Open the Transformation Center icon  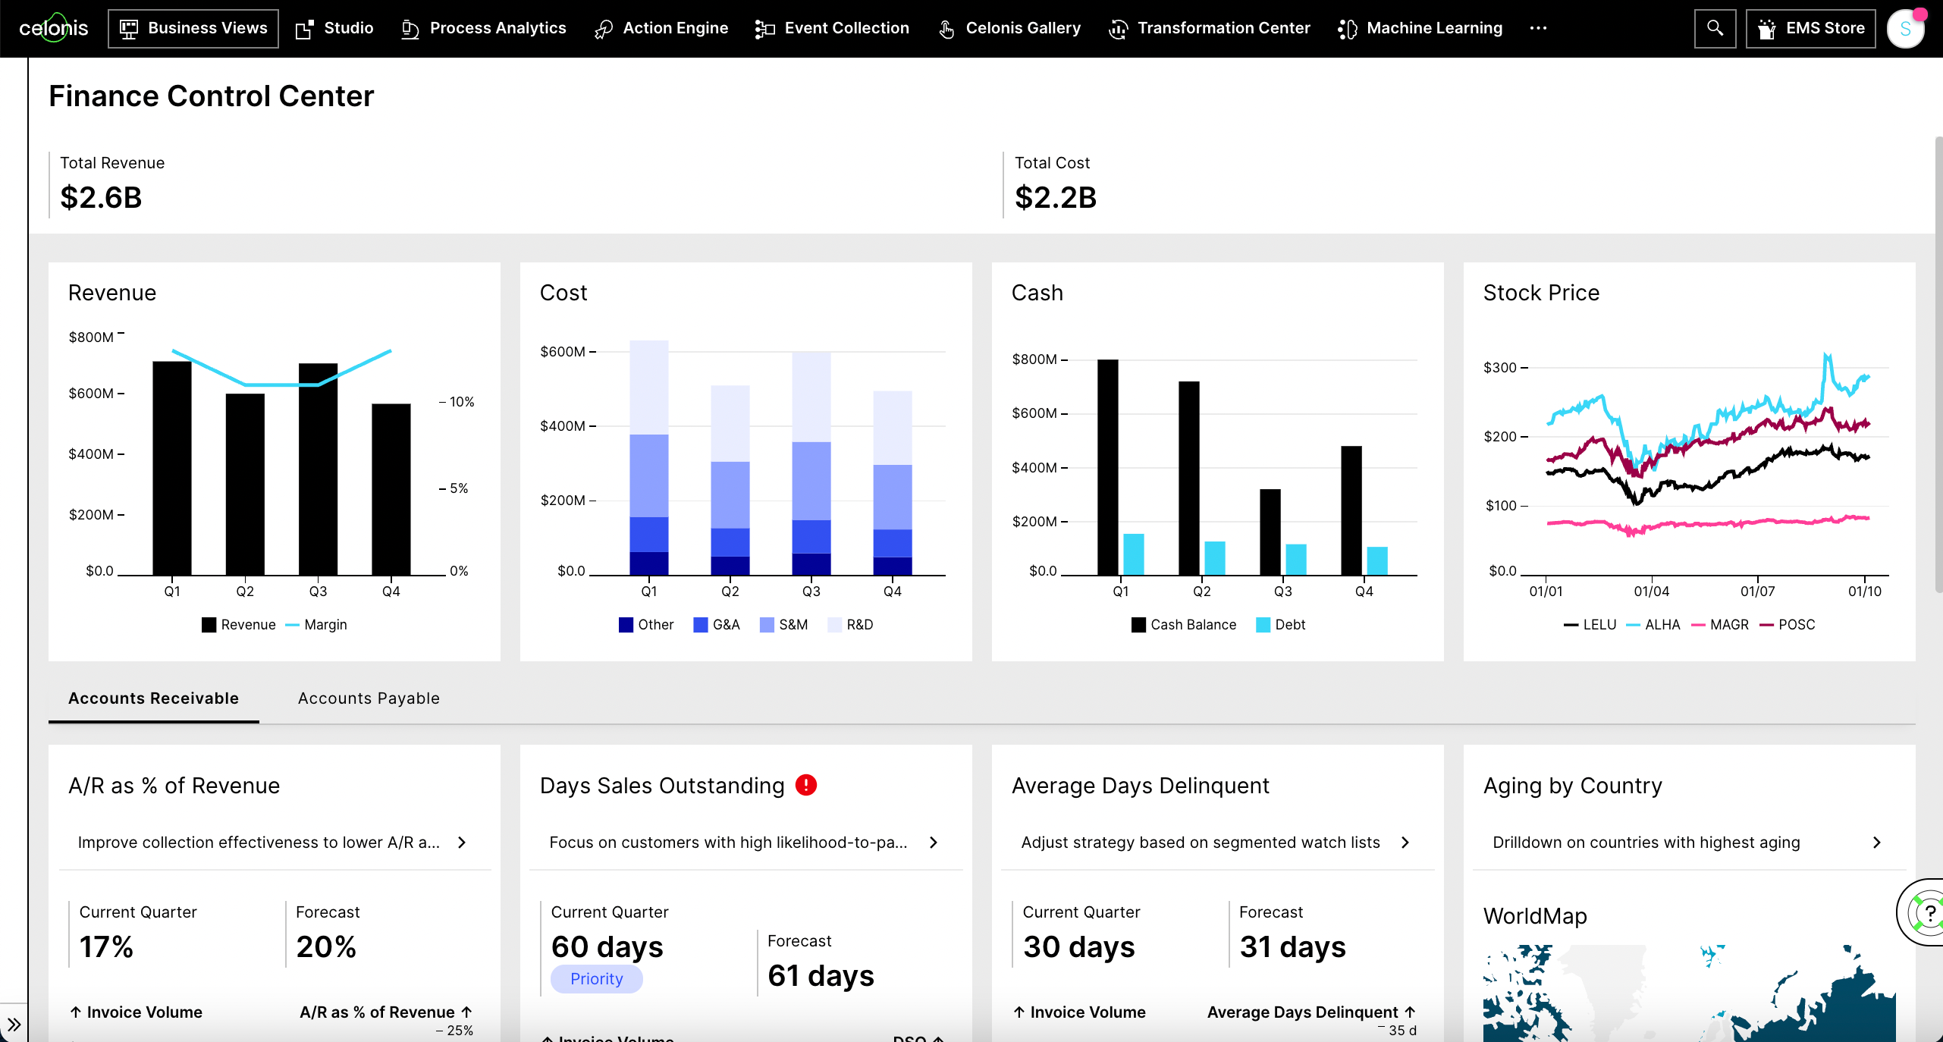(1118, 29)
